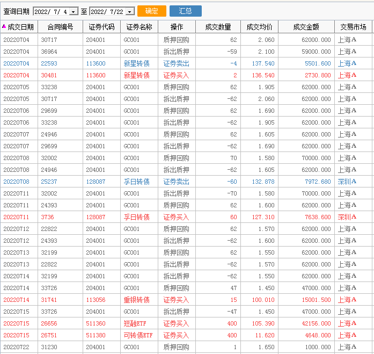Viewport: 374px width, 354px height.
Task: Click the 成交均价 column header
Action: tap(259, 27)
